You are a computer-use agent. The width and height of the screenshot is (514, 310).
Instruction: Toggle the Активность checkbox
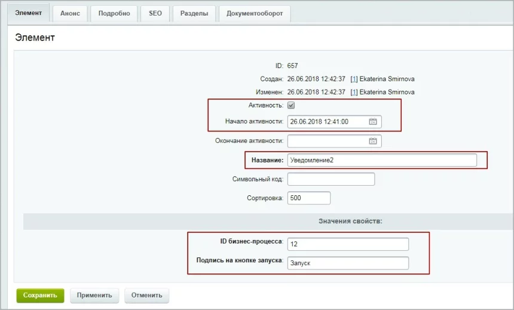click(291, 105)
